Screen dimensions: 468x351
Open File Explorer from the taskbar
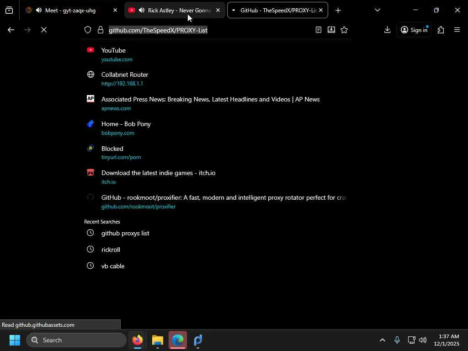click(x=158, y=340)
